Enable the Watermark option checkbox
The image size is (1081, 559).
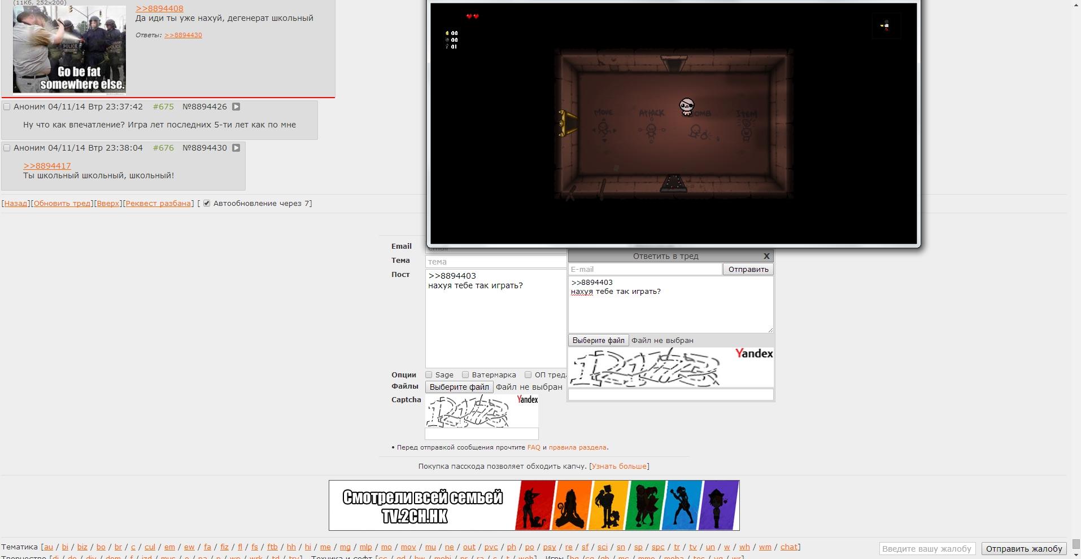465,375
